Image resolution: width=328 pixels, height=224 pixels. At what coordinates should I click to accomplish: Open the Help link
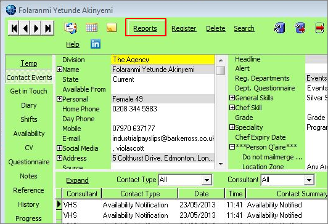click(x=73, y=44)
